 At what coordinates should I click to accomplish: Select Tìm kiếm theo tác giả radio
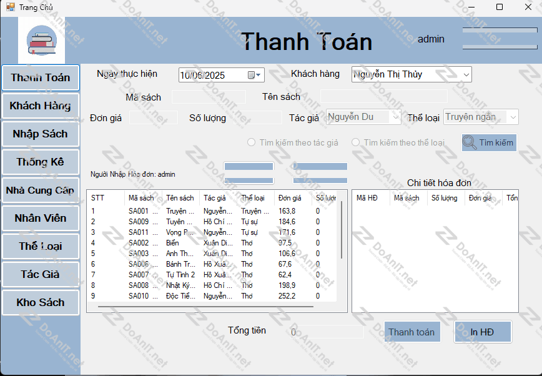click(252, 142)
